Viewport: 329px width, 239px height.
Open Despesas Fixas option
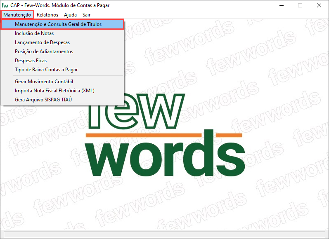click(62, 61)
